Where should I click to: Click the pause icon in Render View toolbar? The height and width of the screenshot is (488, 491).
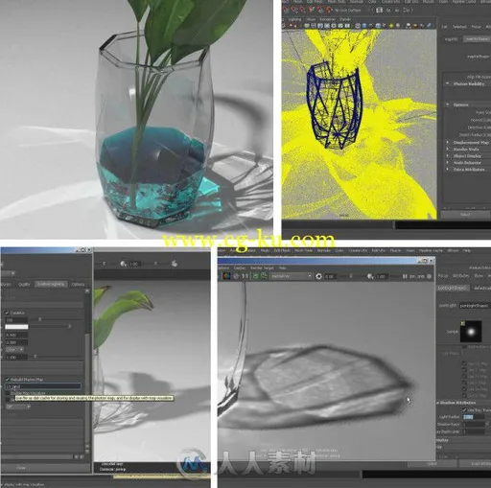coord(405,276)
